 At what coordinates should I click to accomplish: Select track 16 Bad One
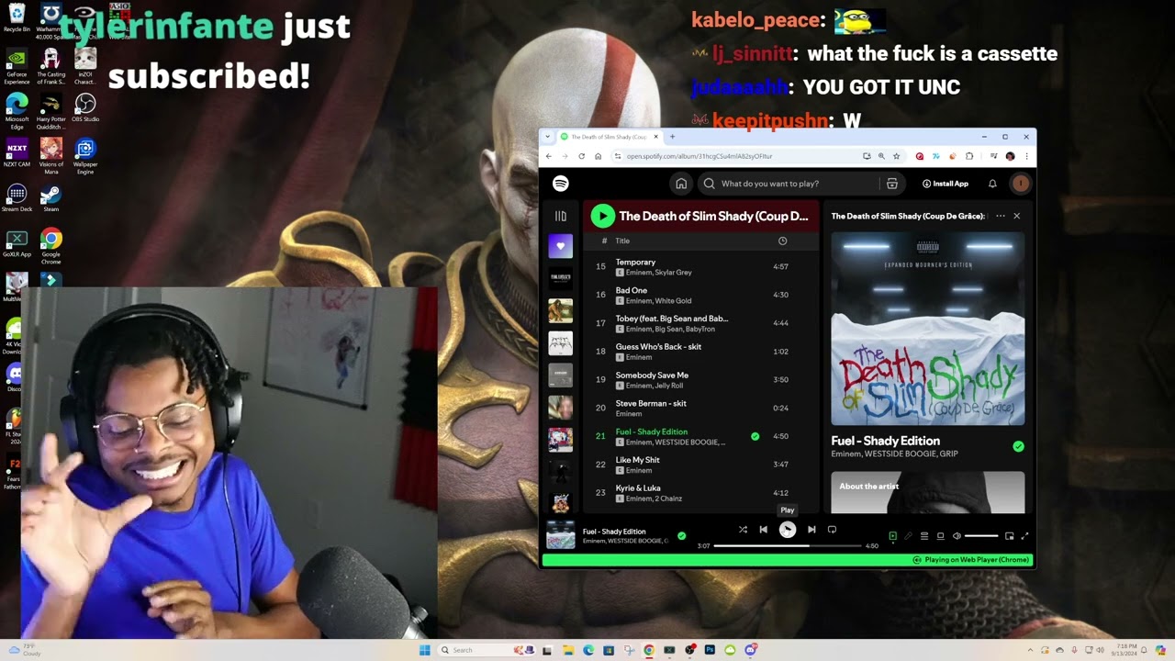point(699,296)
